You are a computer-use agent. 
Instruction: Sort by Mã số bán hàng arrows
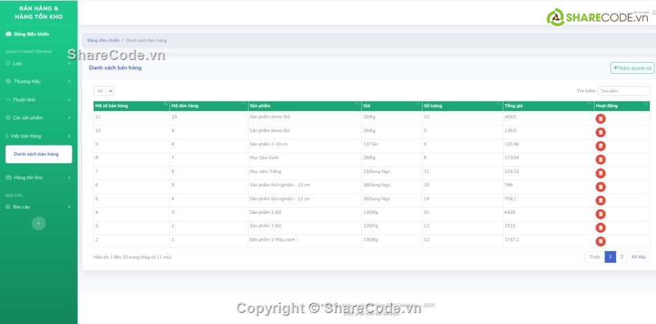pos(166,104)
